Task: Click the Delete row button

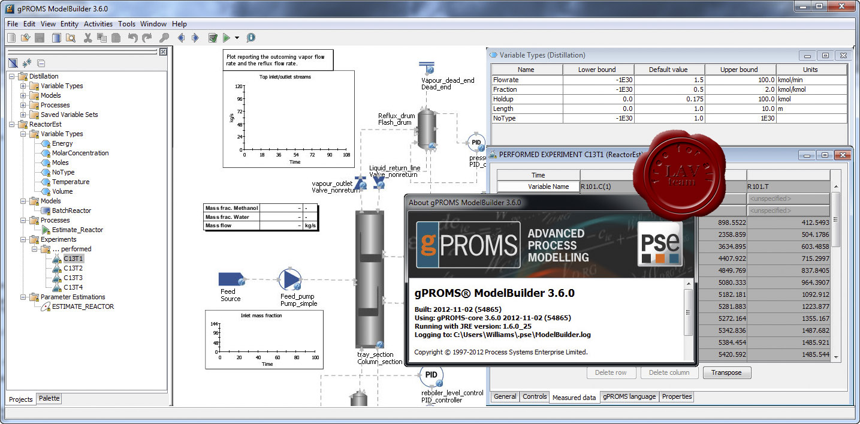Action: [611, 372]
